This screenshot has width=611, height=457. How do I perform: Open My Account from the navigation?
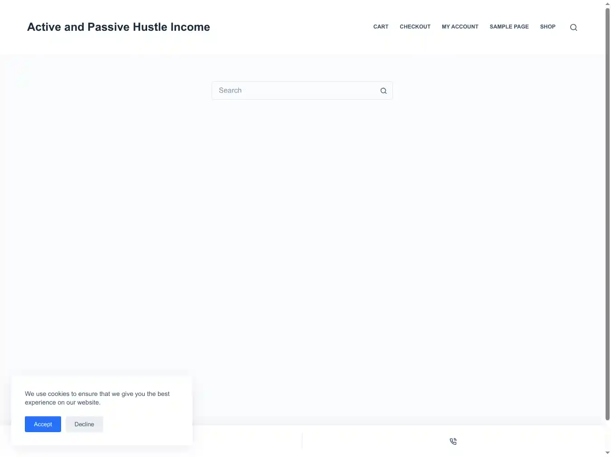pyautogui.click(x=460, y=27)
